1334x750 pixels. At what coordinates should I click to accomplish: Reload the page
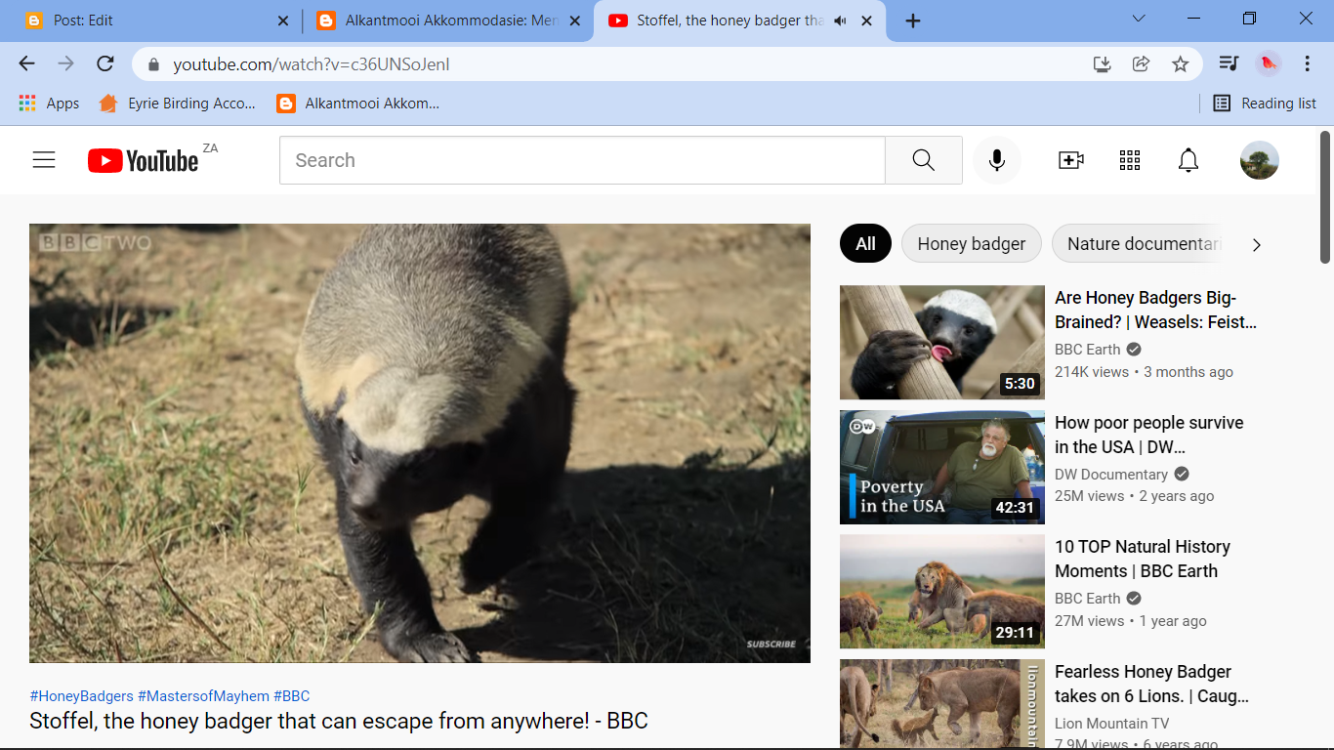105,63
